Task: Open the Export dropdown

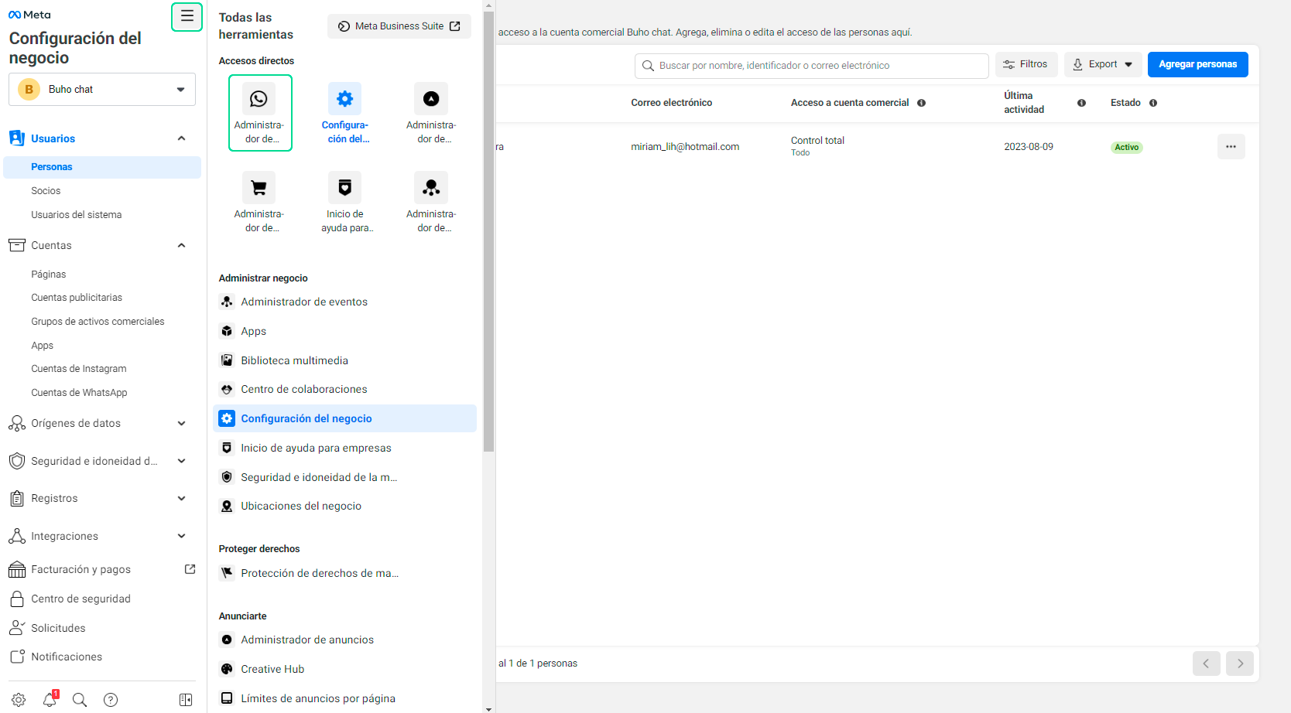Action: (1103, 65)
